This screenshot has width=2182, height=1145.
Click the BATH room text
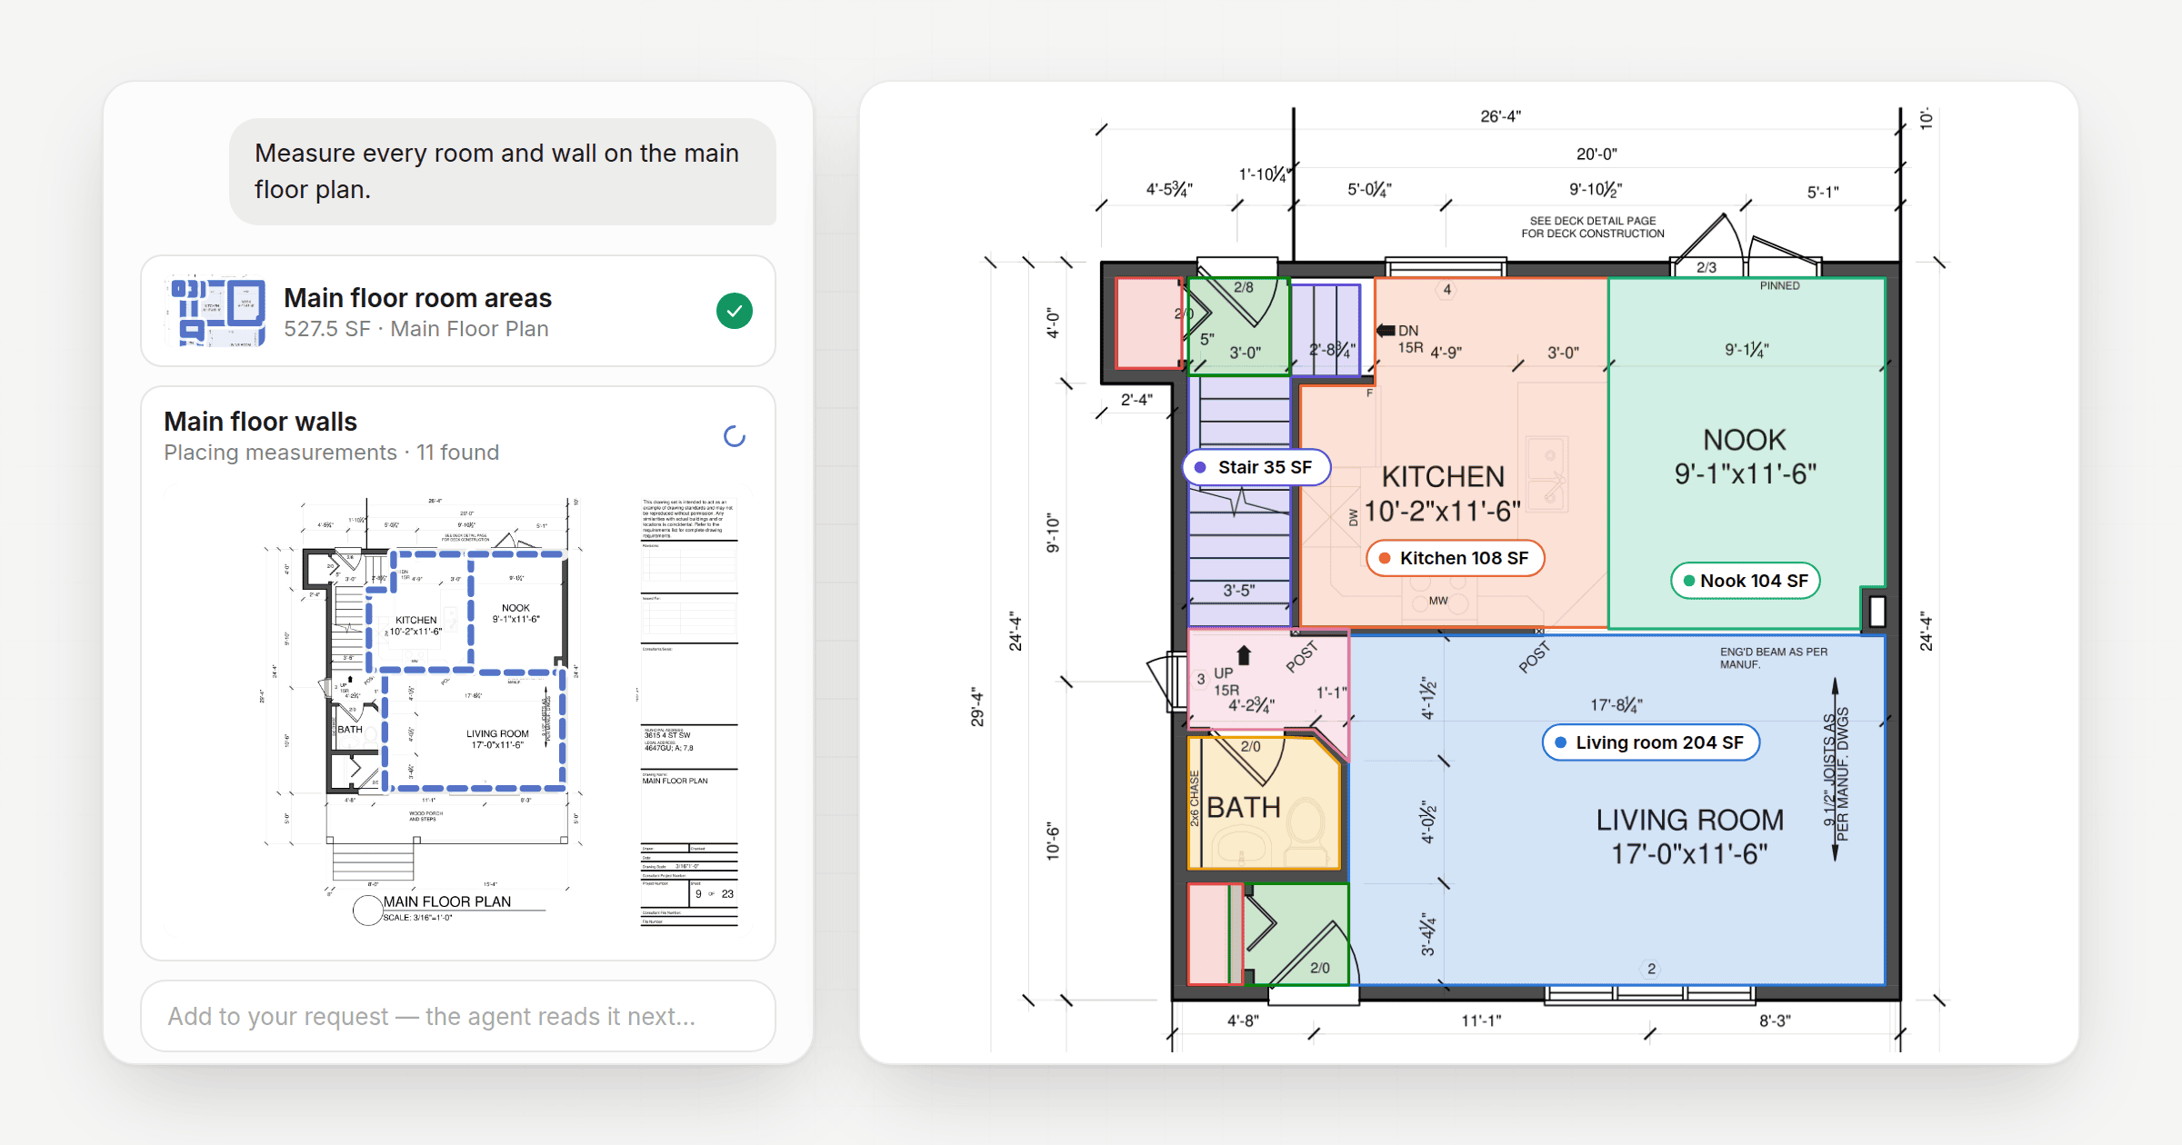pyautogui.click(x=1243, y=807)
